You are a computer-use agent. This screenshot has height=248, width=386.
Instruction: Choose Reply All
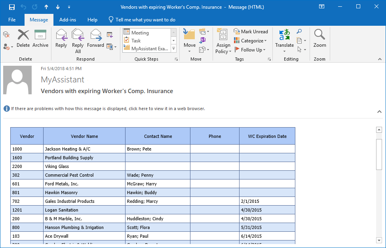click(78, 41)
